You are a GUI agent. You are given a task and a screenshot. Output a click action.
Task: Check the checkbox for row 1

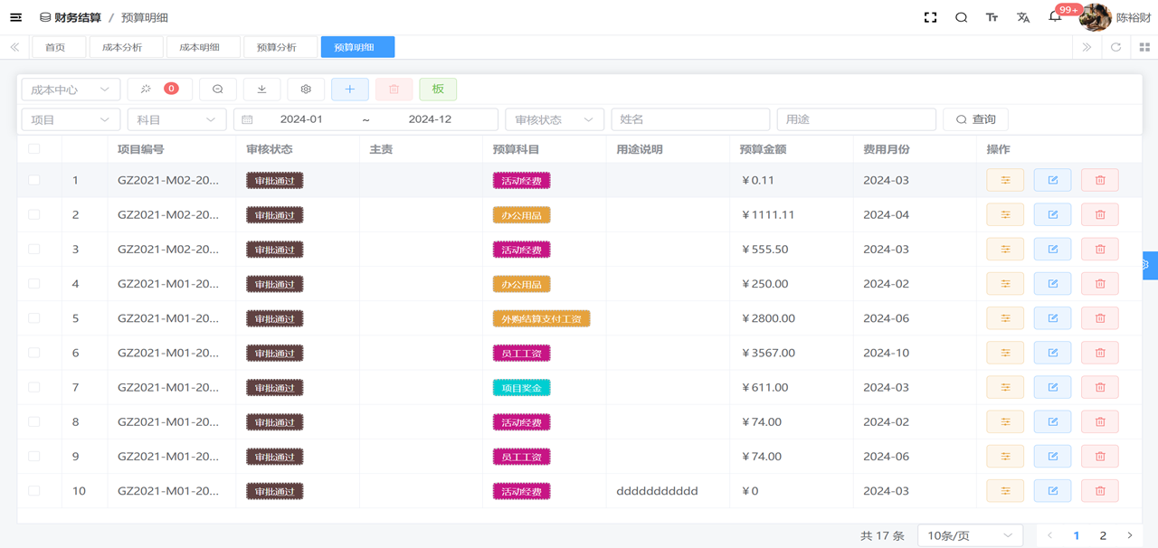pyautogui.click(x=34, y=181)
